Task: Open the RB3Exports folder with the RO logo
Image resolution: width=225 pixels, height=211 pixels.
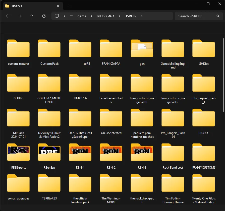Action: coord(18,153)
